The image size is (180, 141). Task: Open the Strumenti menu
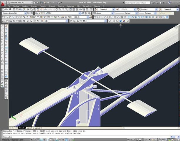pos(53,6)
